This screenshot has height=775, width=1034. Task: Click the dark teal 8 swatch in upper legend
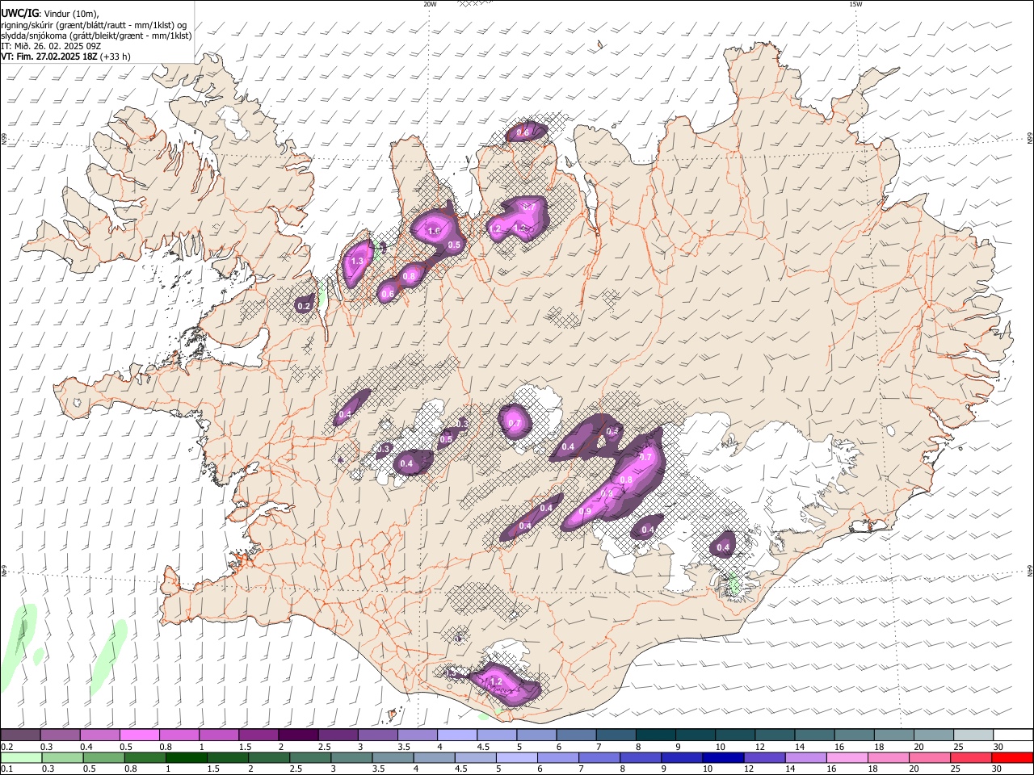click(x=656, y=735)
